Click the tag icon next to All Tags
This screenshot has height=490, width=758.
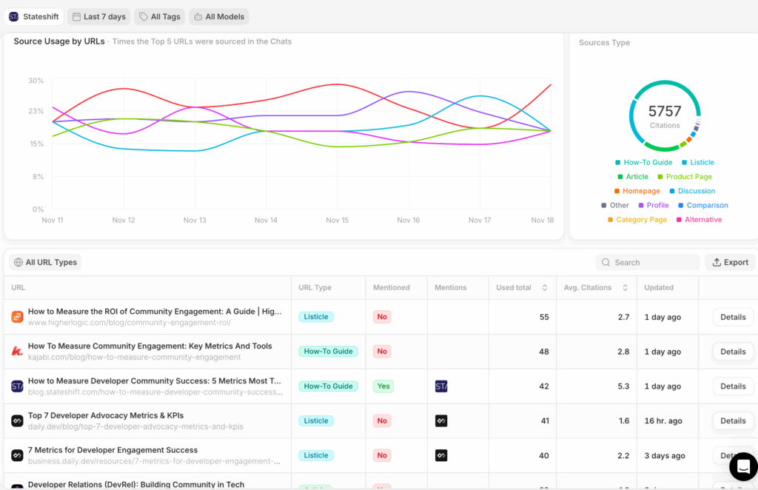click(143, 16)
